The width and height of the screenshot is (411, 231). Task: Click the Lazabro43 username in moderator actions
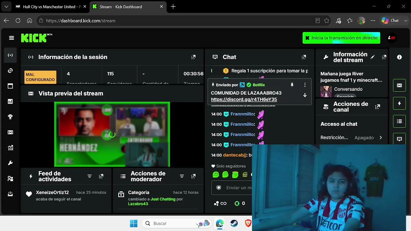pos(138,204)
